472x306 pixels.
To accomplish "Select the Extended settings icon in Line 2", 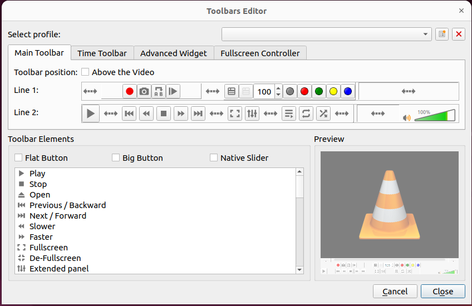I will 252,113.
